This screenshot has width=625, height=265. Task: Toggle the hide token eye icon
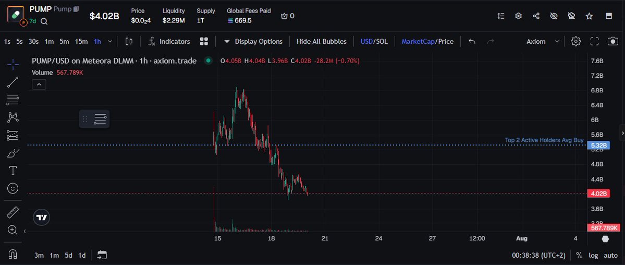pyautogui.click(x=554, y=16)
